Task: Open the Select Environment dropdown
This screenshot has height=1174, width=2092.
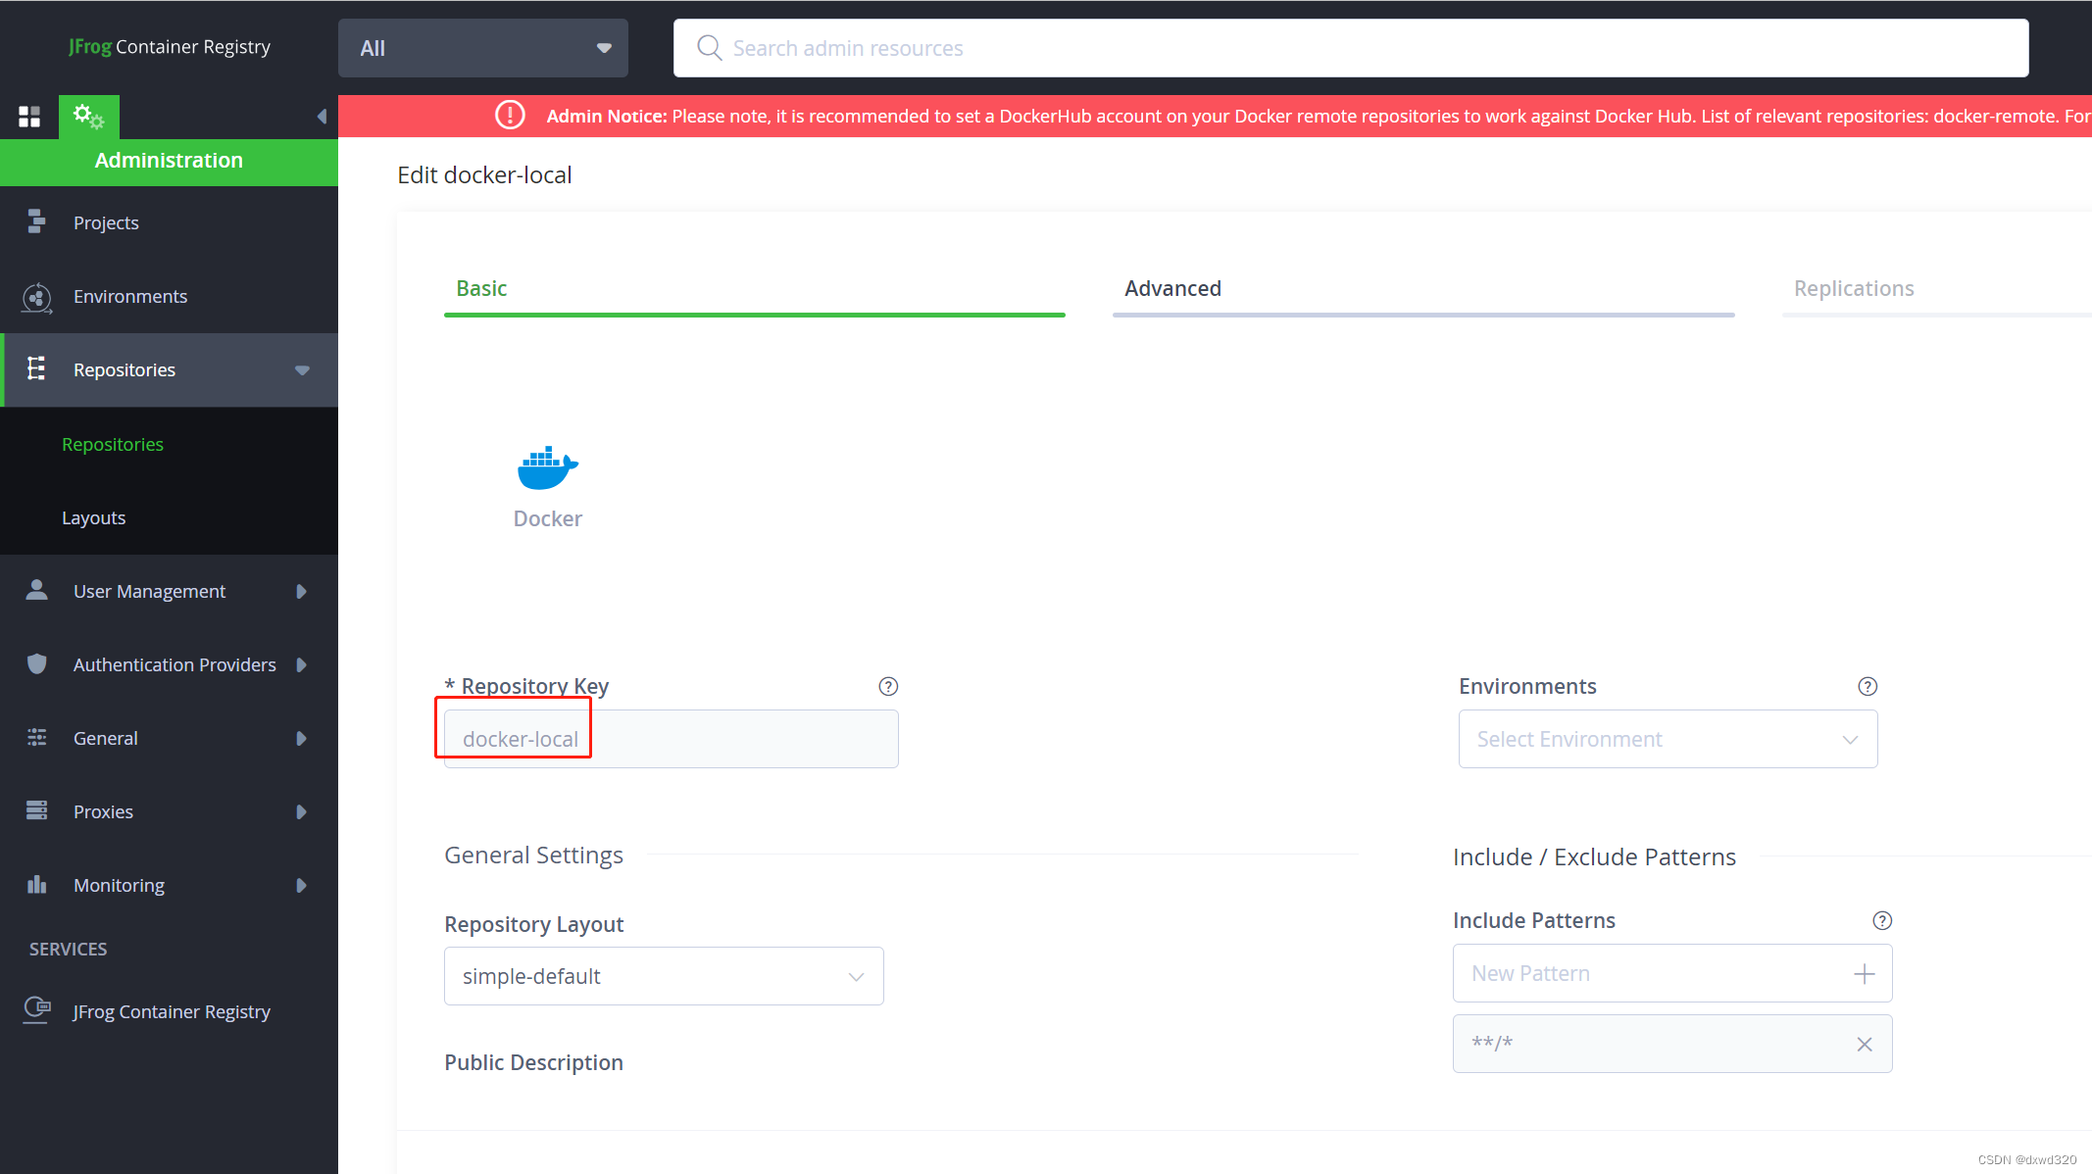Action: pos(1667,739)
